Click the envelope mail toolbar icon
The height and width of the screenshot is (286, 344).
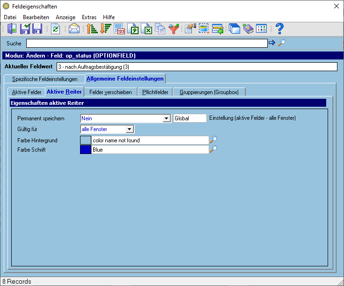click(x=74, y=29)
